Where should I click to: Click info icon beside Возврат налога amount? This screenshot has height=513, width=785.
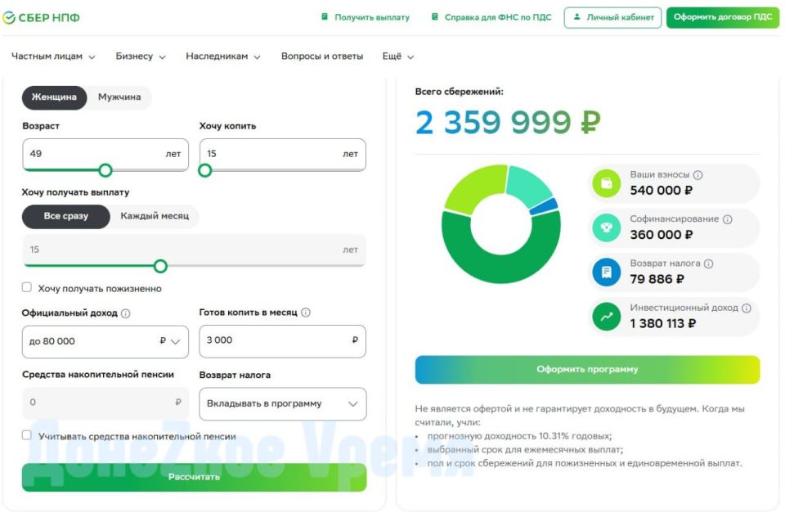click(x=708, y=264)
